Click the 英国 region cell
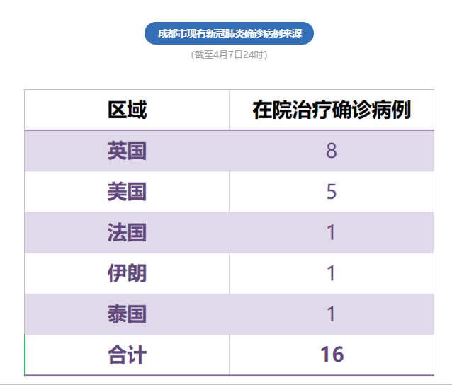Viewport: 452px width, 385px height. [127, 151]
